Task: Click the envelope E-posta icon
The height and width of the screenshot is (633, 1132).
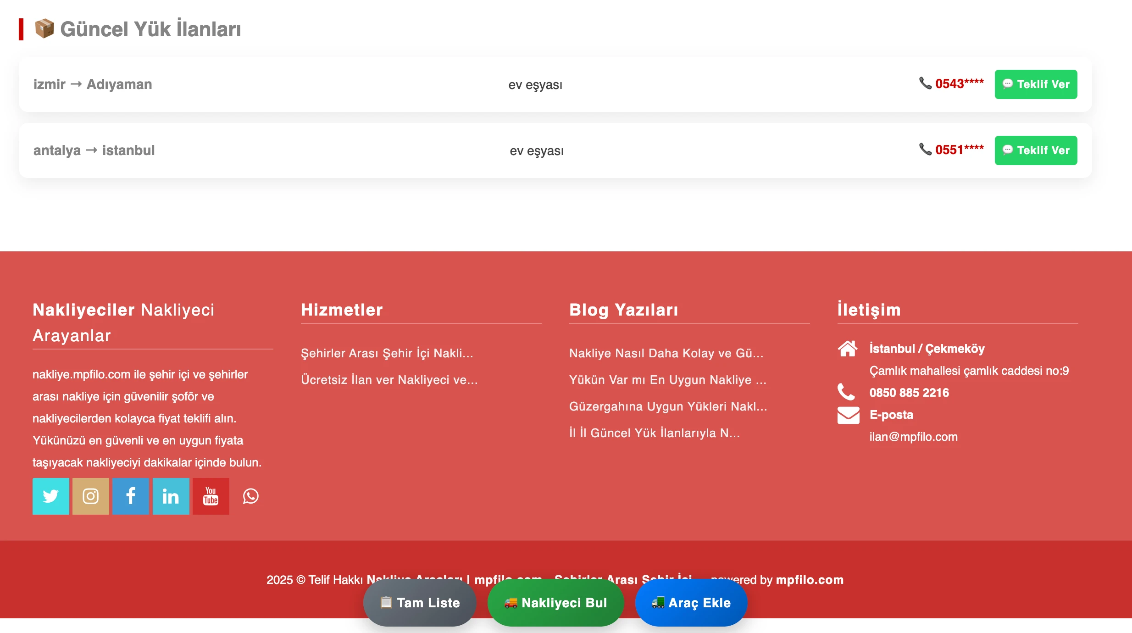Action: click(848, 415)
